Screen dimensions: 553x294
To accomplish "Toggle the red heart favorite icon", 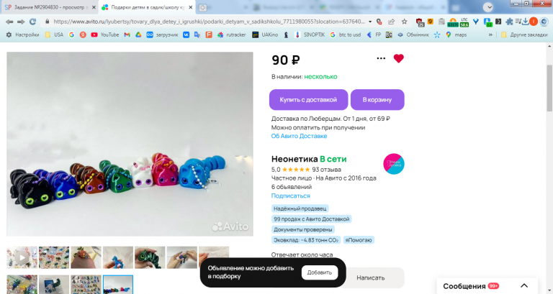I will click(x=398, y=58).
